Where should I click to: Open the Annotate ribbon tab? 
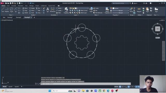(x=14, y=6)
